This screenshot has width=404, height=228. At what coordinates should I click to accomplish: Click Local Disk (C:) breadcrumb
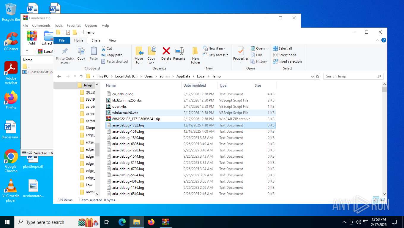[126, 76]
